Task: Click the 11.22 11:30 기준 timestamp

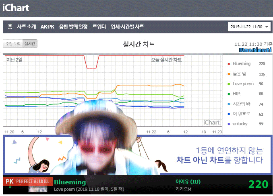Action: point(253,44)
